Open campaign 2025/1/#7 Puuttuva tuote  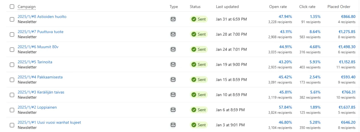[40, 32]
